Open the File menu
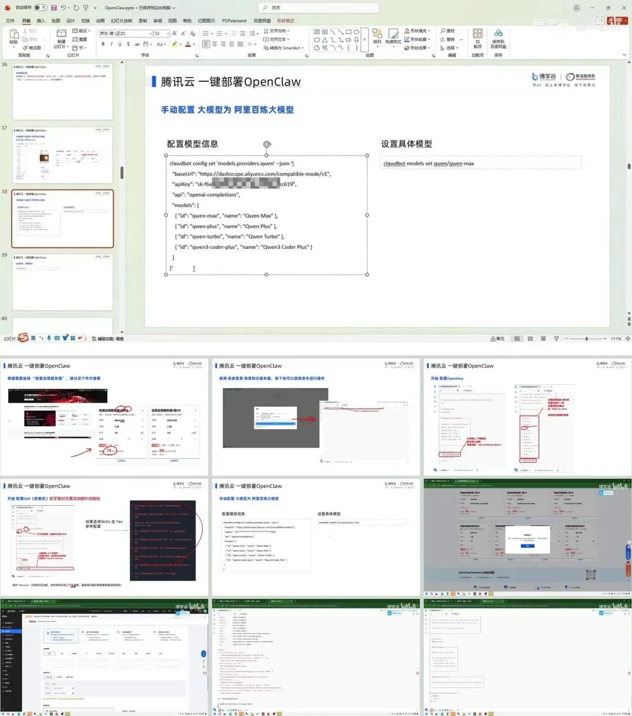632x716 pixels. [x=10, y=20]
